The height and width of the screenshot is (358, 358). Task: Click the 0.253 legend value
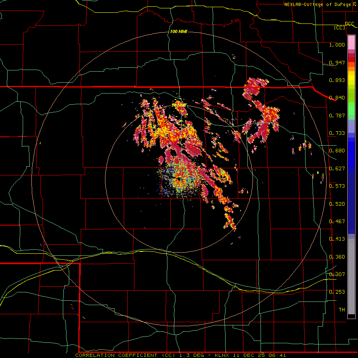coord(337,292)
